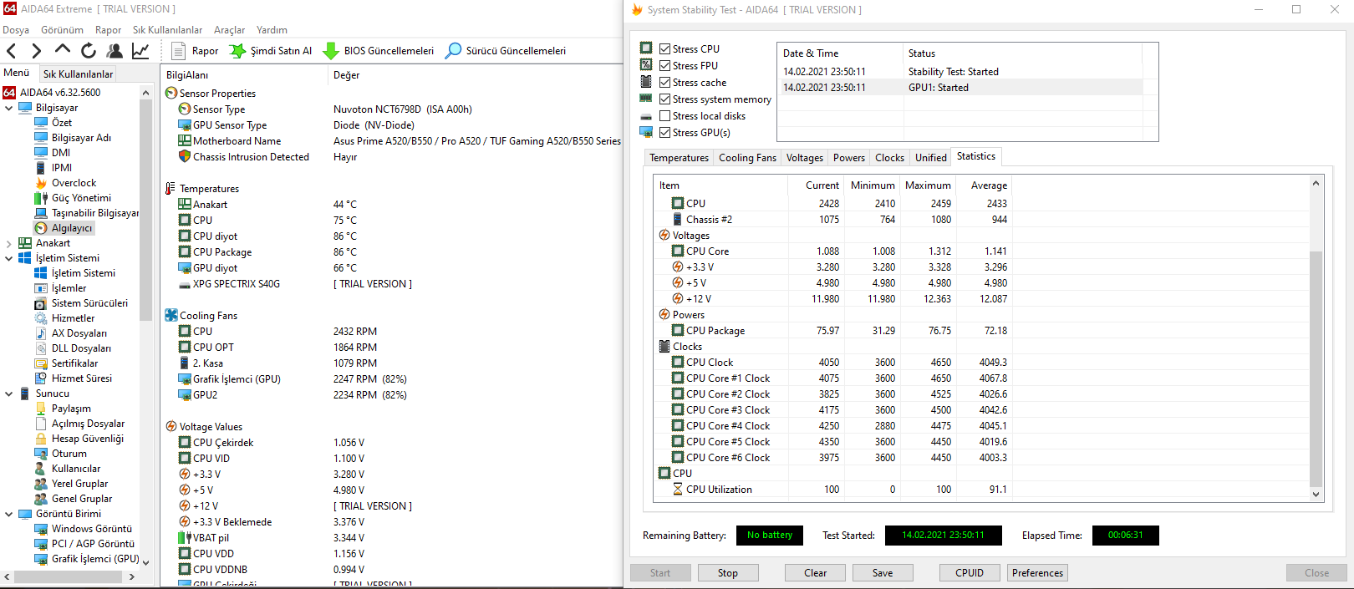The image size is (1354, 589).
Task: Enable the Stress local disks checkbox
Action: pyautogui.click(x=664, y=115)
